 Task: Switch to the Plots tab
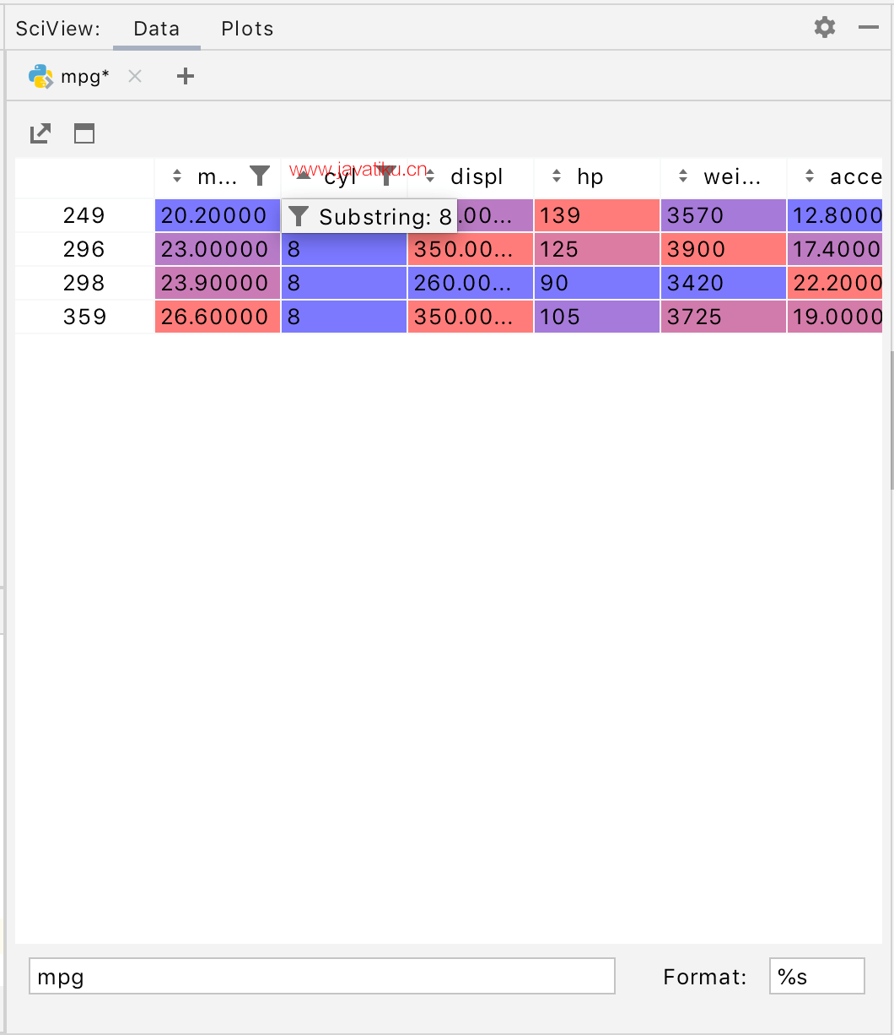[247, 29]
